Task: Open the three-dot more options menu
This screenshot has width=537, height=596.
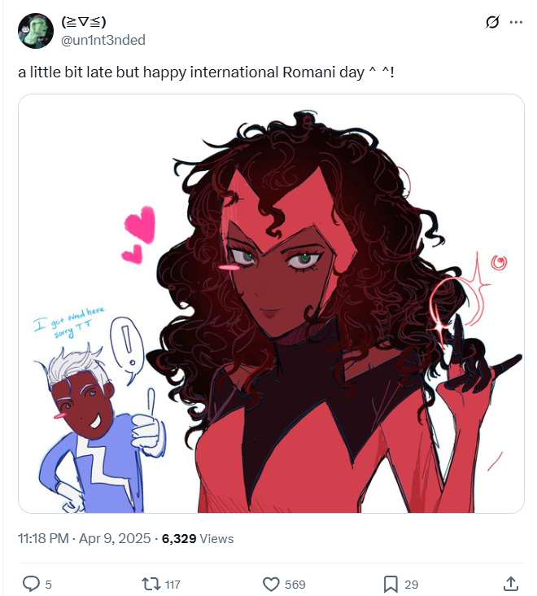Action: (516, 22)
